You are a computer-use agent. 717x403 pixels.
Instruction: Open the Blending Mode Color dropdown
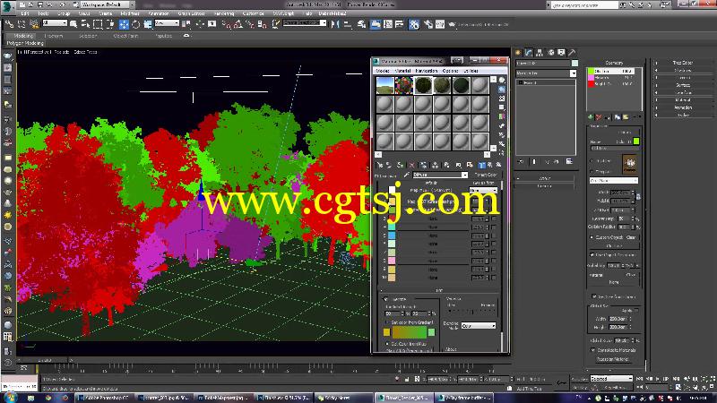tap(479, 326)
